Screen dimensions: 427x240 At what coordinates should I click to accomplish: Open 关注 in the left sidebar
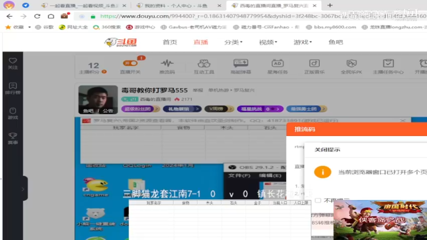(13, 63)
